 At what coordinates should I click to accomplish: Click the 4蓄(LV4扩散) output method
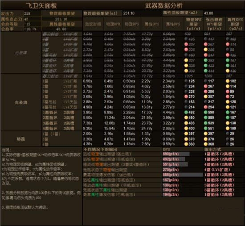click(217, 170)
